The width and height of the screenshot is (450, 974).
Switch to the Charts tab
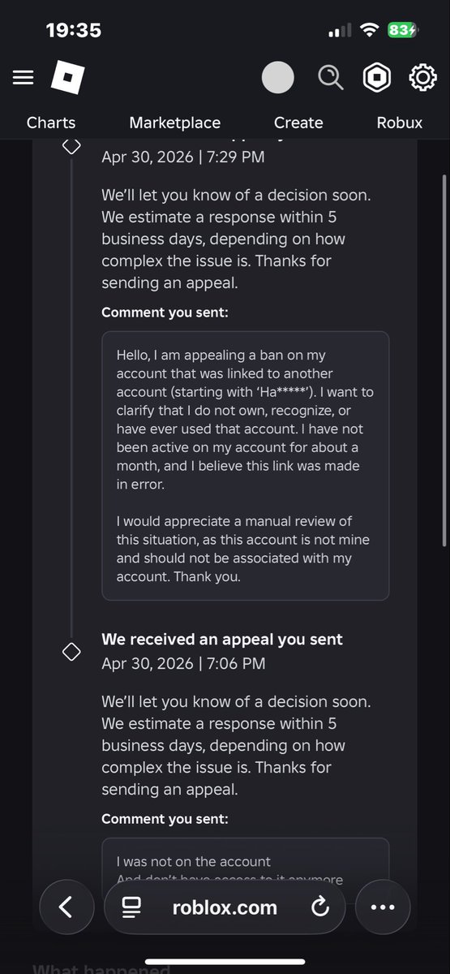(51, 123)
